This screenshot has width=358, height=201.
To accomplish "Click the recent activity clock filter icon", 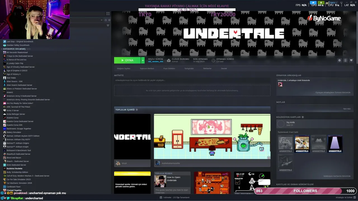I will [x=106, y=20].
